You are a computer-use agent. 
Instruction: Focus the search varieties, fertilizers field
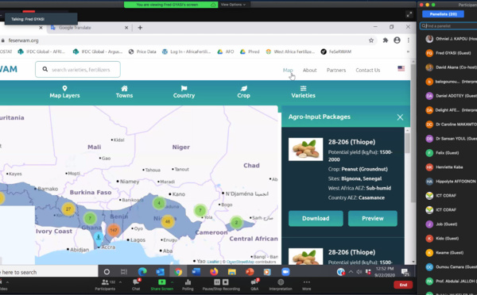coord(78,70)
